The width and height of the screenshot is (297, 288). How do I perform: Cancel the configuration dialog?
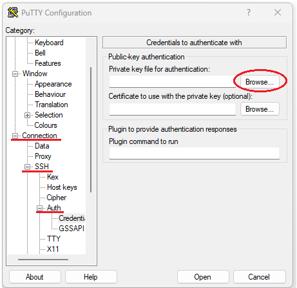(259, 277)
